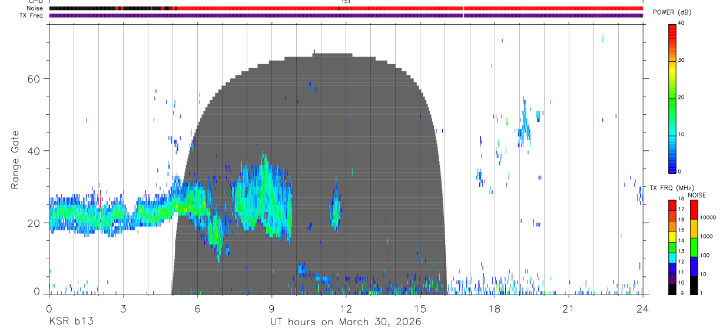Screen dimensions: 723x334
Task: Click the '151' CPID value above the plot
Action: (x=346, y=2)
